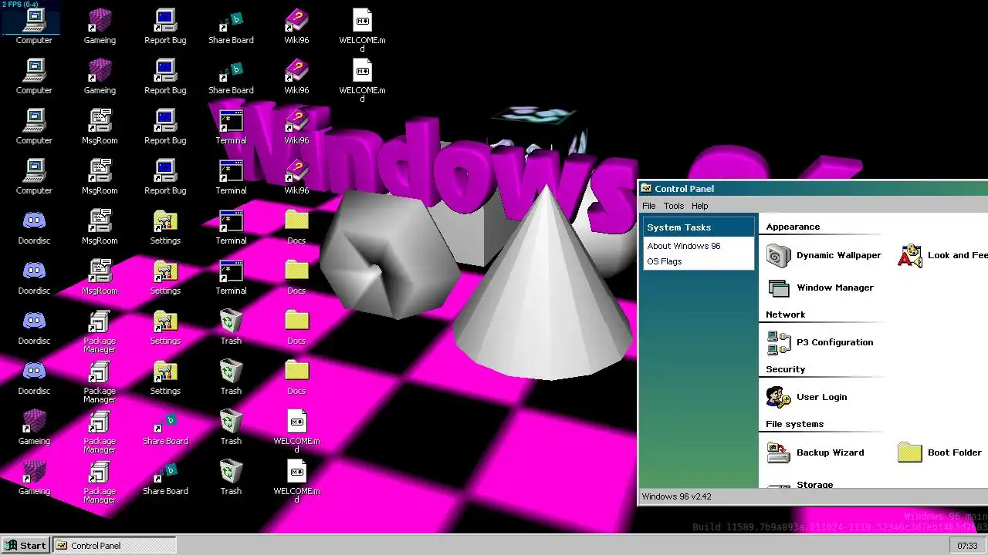Click the Windows 96 v2.42 status text
Screen dimensions: 988x555
coord(676,496)
